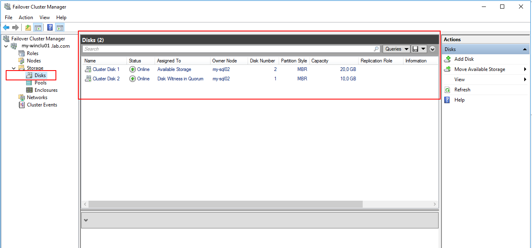532x248 pixels.
Task: Open the dropdown arrow next to save query
Action: click(423, 49)
